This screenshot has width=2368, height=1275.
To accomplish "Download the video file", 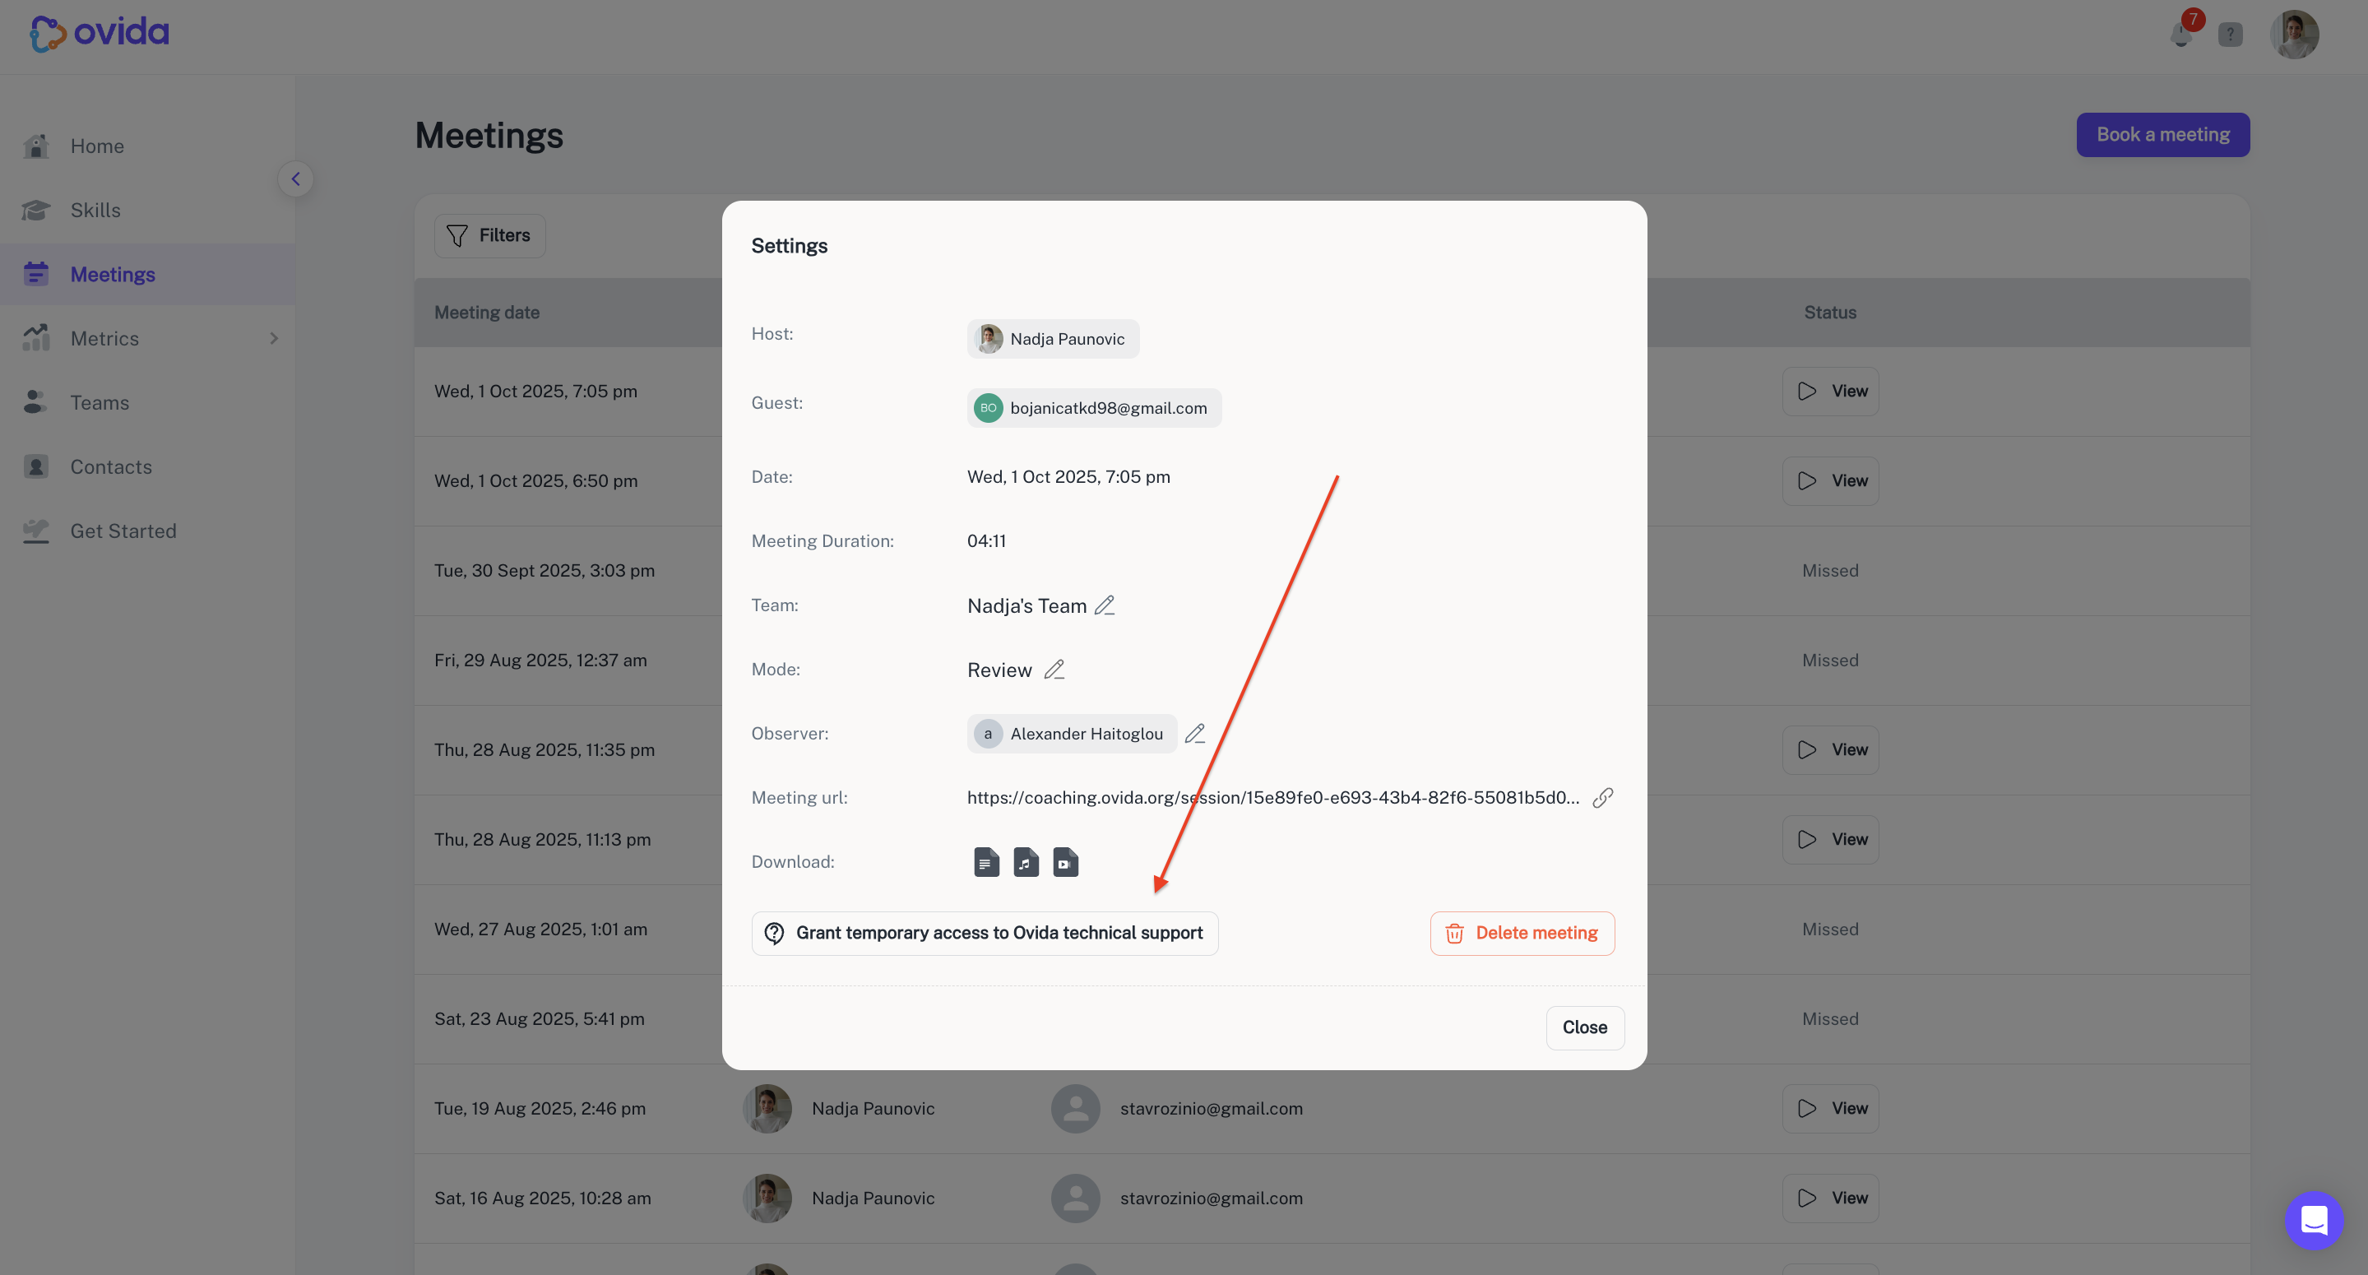I will (x=1064, y=862).
